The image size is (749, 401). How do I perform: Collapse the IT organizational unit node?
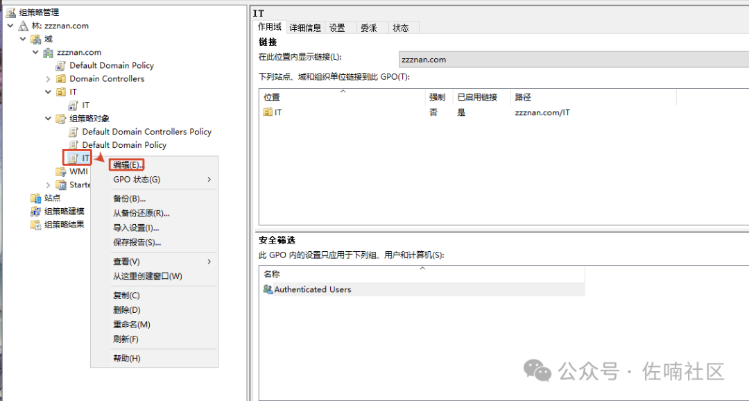coord(48,92)
